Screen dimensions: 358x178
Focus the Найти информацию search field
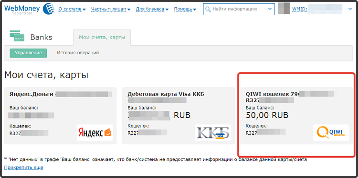pos(239,9)
